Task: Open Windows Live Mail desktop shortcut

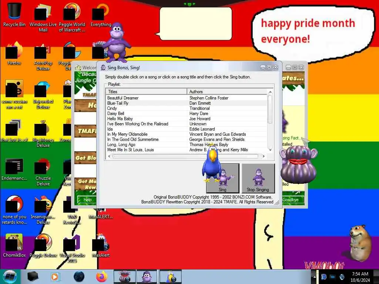Action: click(x=43, y=17)
